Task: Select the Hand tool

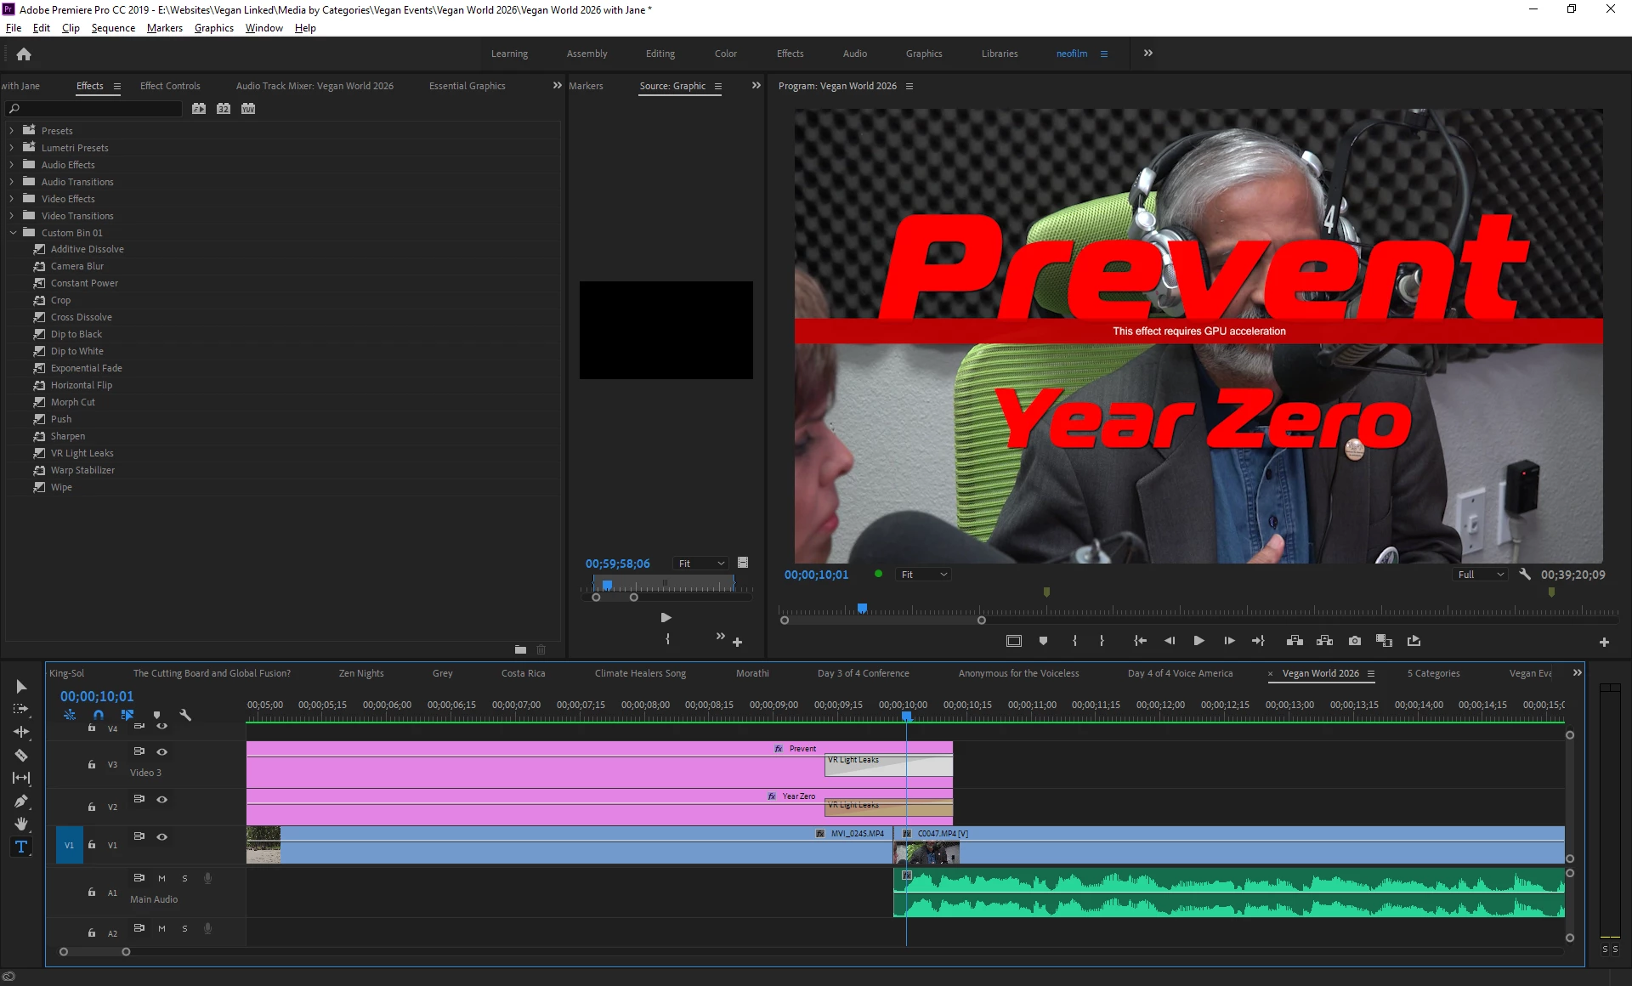Action: (x=21, y=824)
